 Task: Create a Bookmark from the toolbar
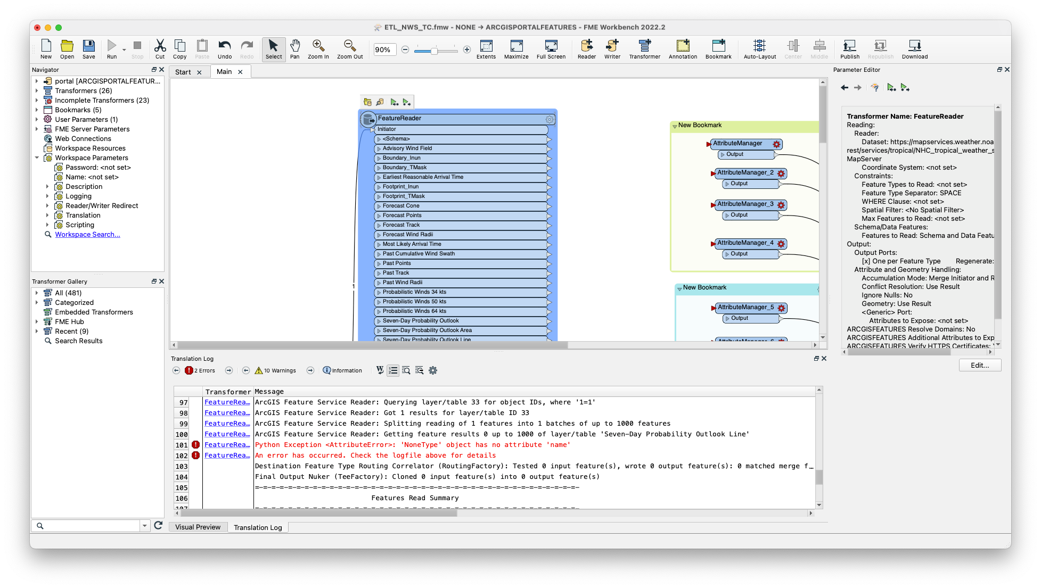(x=718, y=49)
